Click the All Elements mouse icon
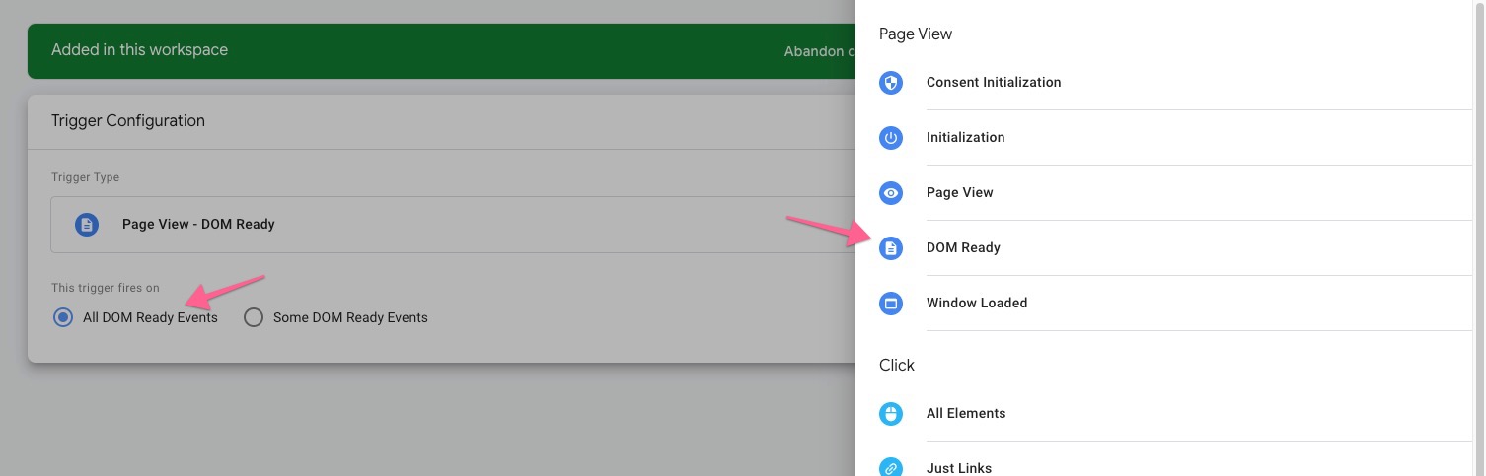The width and height of the screenshot is (1486, 476). (x=891, y=414)
